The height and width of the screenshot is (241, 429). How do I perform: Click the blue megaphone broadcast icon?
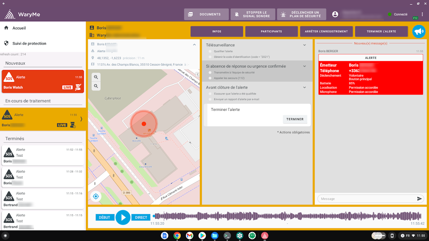click(x=419, y=31)
